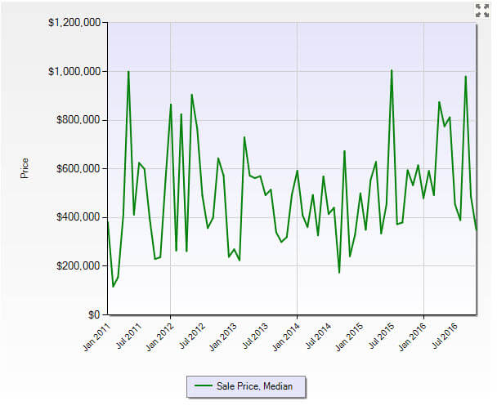Click the $400,000 axis label

78,217
